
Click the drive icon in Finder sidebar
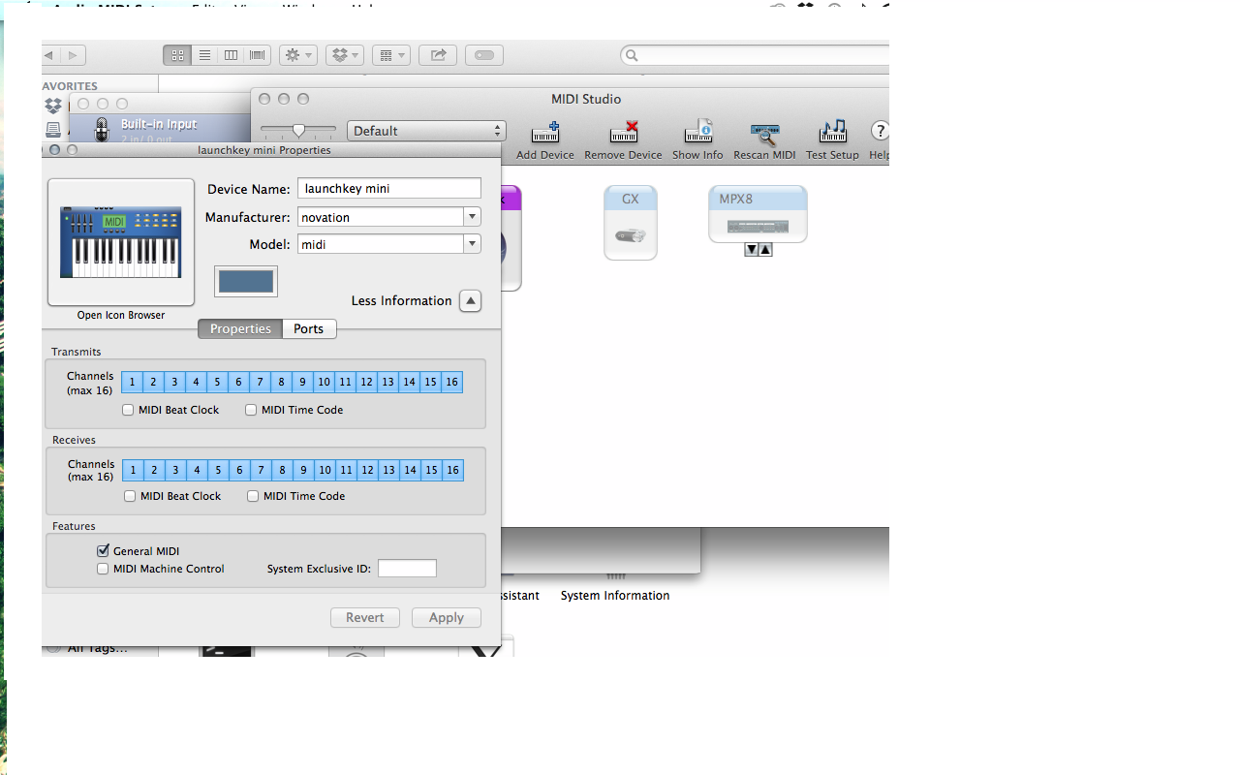coord(53,129)
